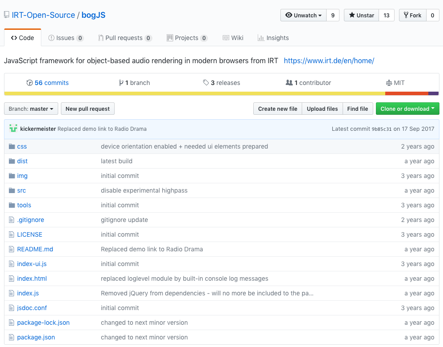Click the people icon next to 1 contributor
Screen dimensions: 443x347
(x=289, y=83)
